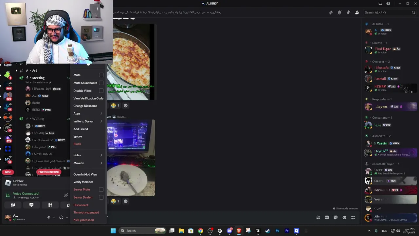This screenshot has height=236, width=419.
Task: Open headphone output options arrow
Action: coord(67,217)
